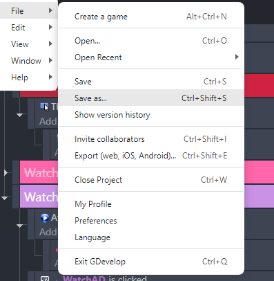This screenshot has height=281, width=274.
Task: Open the Window menu
Action: coord(28,61)
